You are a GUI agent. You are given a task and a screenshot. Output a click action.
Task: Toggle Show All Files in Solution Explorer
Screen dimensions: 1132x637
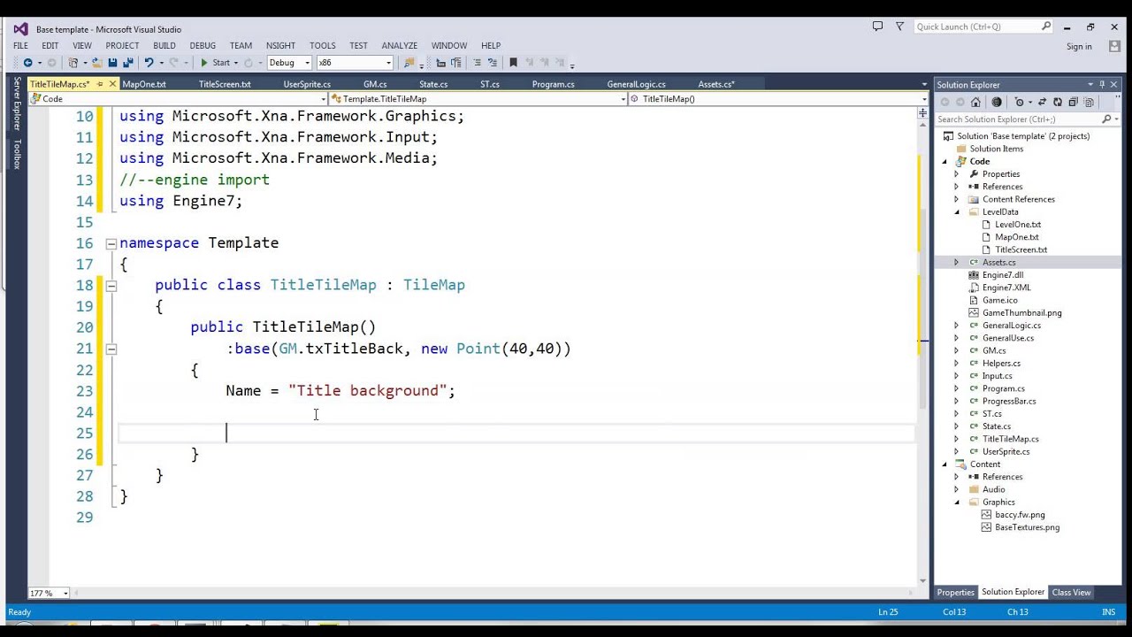[1090, 102]
